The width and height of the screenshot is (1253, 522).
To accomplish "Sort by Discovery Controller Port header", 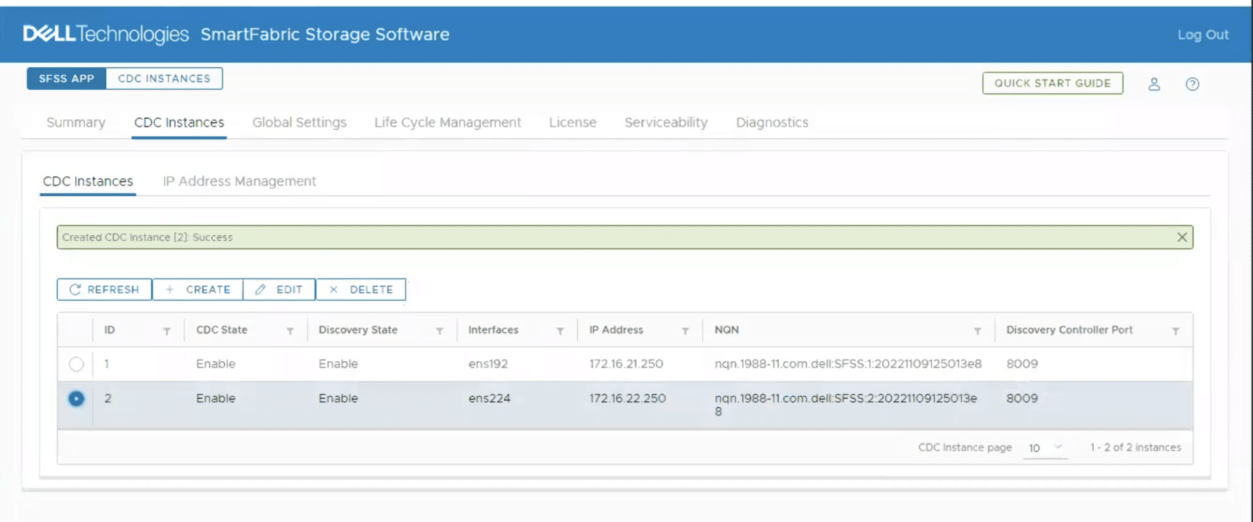I will (1069, 330).
